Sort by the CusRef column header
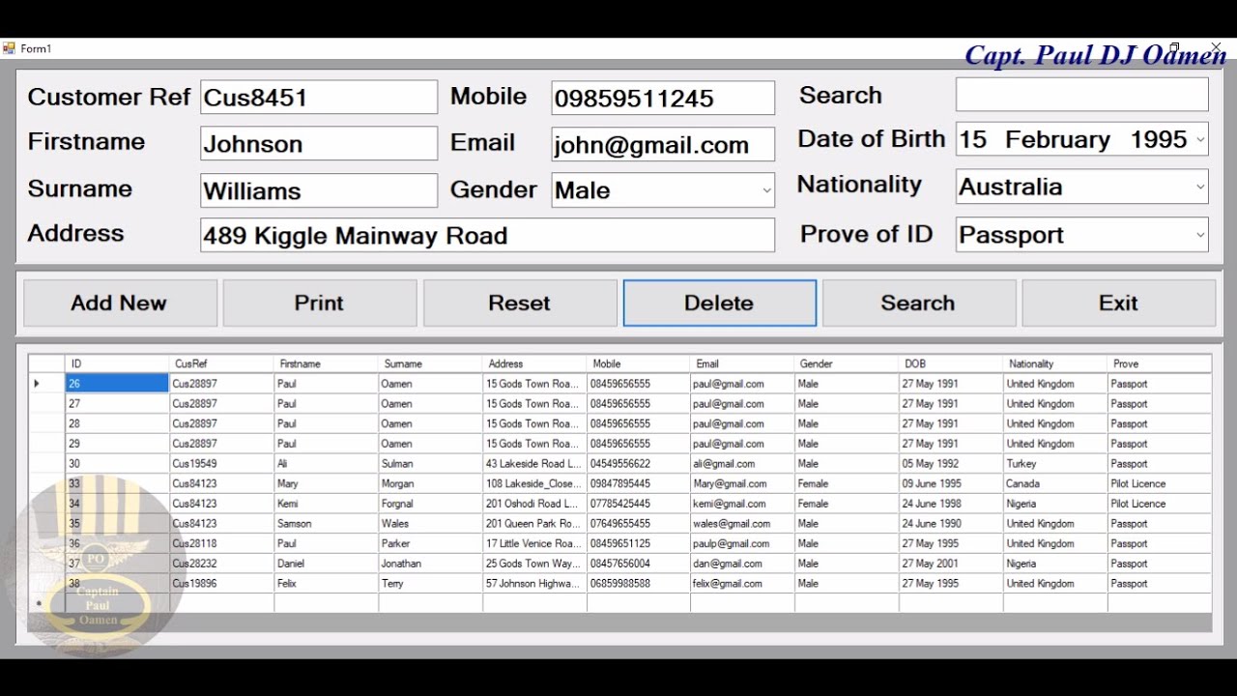 tap(221, 363)
